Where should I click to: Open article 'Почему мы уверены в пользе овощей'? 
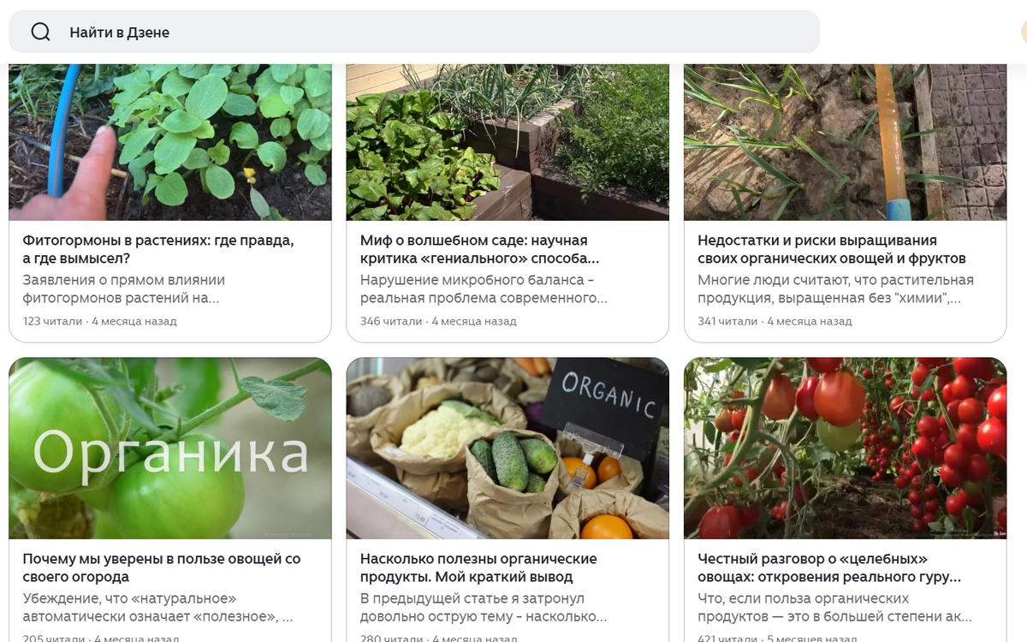coord(162,568)
